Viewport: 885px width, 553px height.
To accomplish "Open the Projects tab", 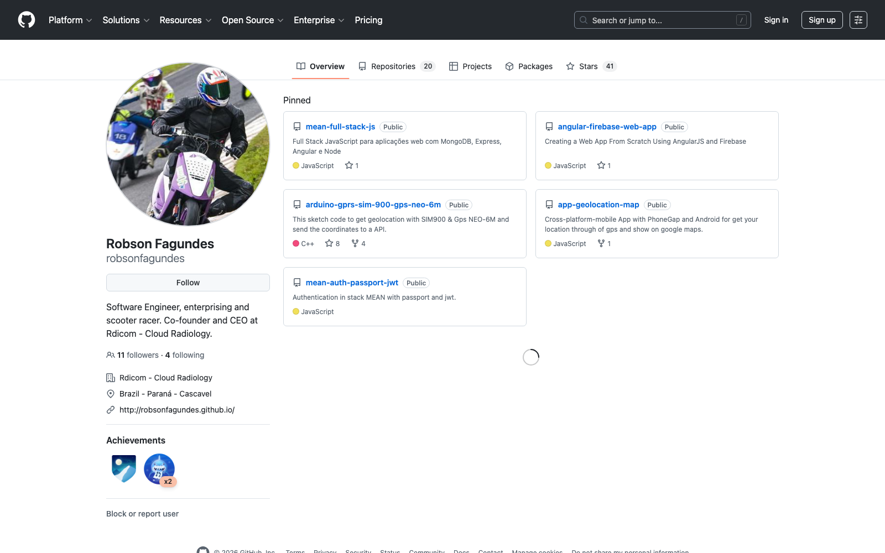I will point(470,66).
